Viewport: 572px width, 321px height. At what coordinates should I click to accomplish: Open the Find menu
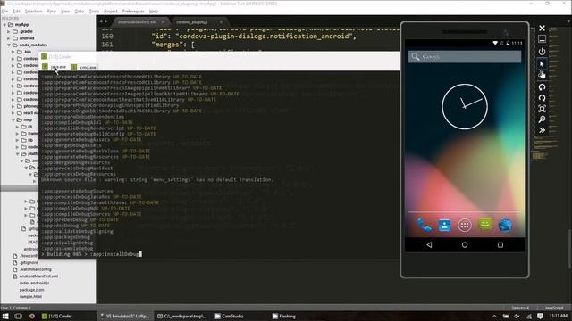click(x=52, y=12)
